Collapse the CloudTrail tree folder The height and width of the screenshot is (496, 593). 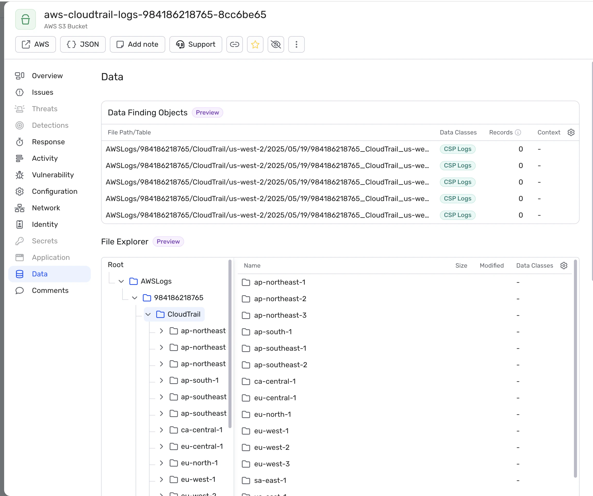pyautogui.click(x=148, y=314)
